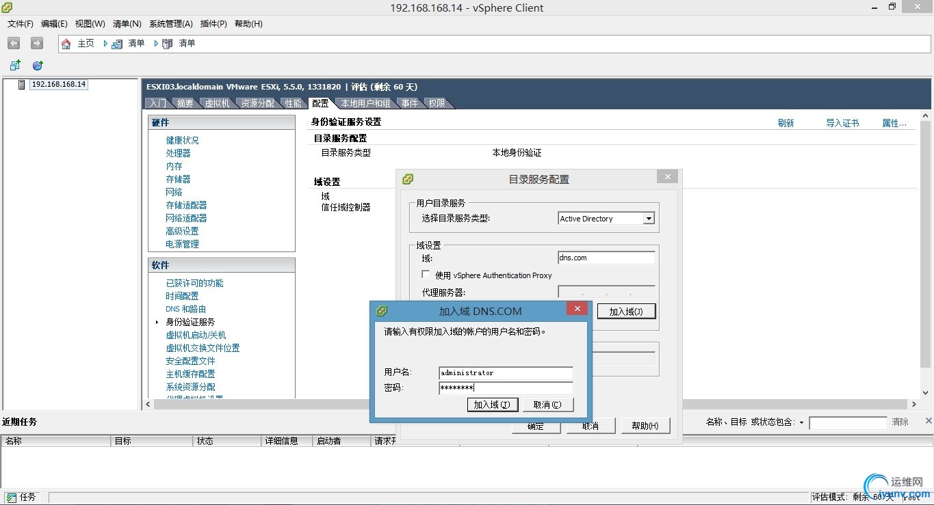
Task: Click the forward navigation arrow
Action: [x=37, y=43]
